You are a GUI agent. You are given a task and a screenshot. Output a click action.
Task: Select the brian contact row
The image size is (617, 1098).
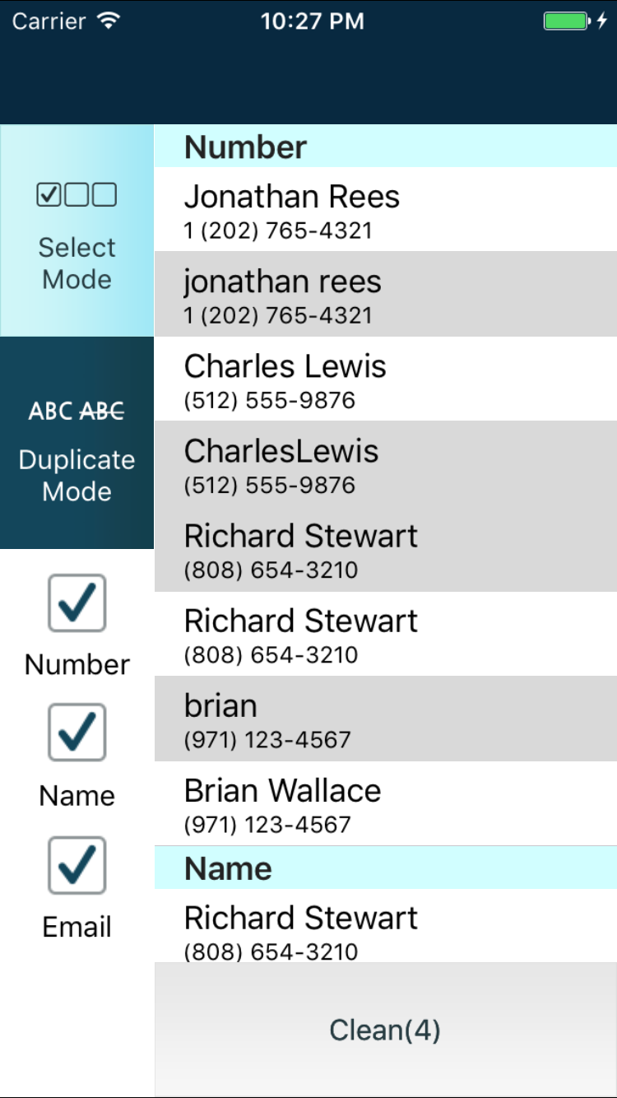pos(385,718)
